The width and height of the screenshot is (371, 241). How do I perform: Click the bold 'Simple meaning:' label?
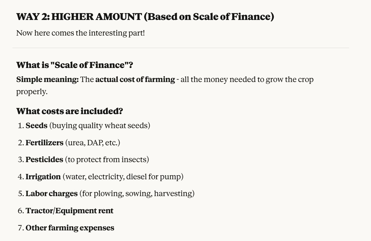[47, 80]
